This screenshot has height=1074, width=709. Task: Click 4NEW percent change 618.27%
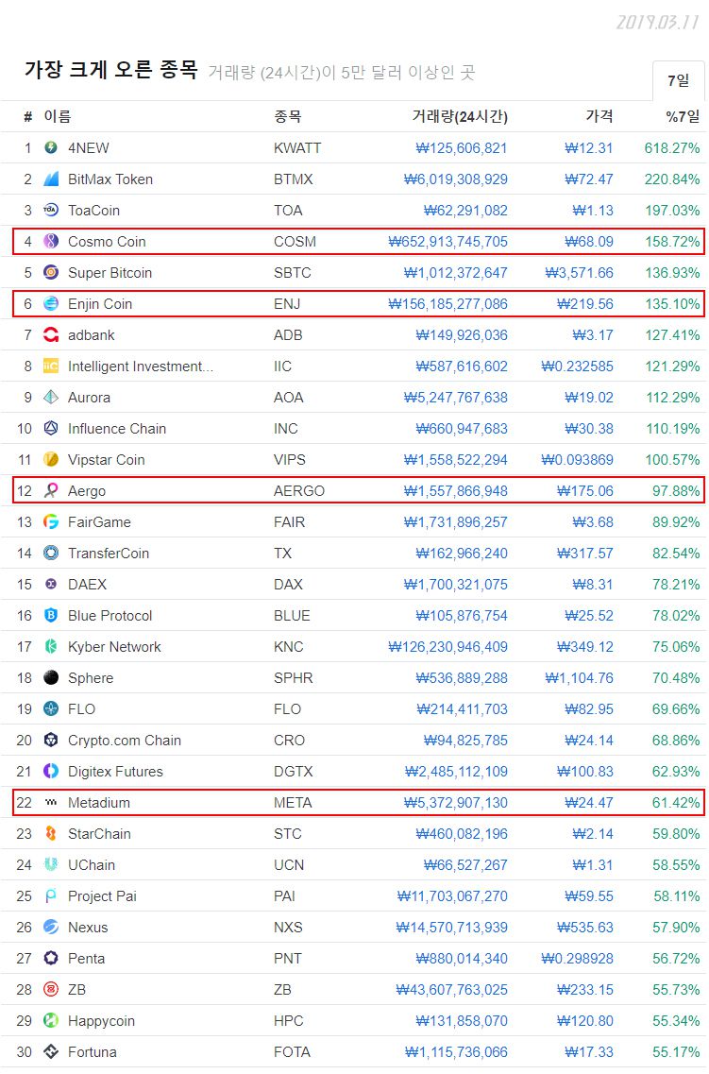point(672,148)
